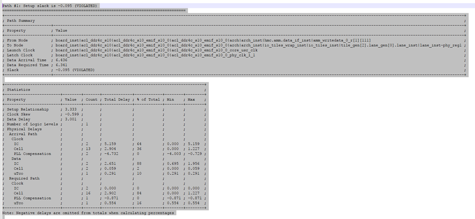The width and height of the screenshot is (475, 219).
Task: Select Data Required Time value 6.341
Action: pyautogui.click(x=61, y=65)
